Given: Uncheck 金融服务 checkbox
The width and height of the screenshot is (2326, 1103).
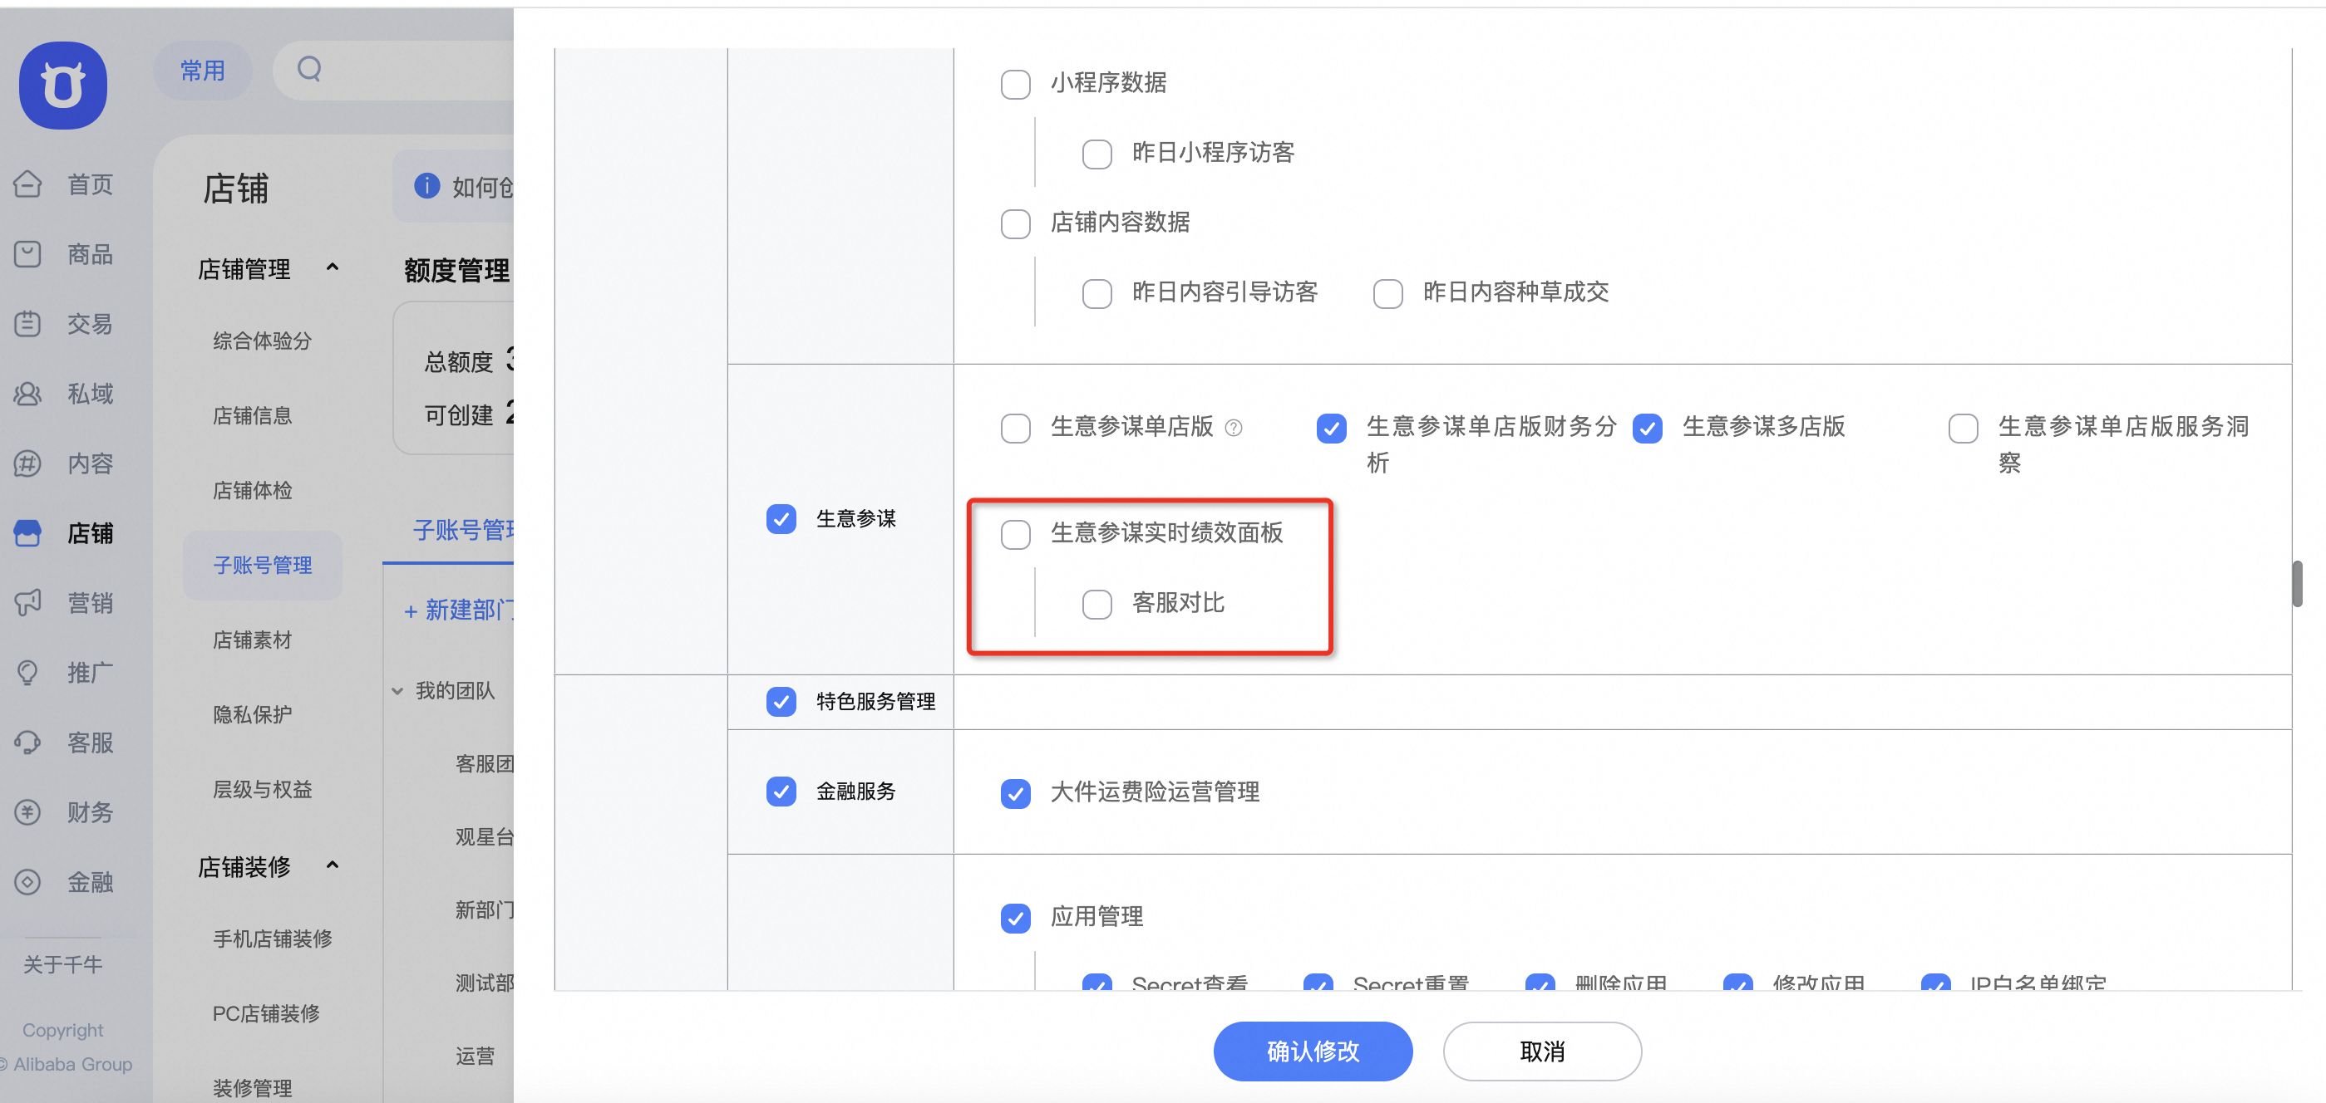Looking at the screenshot, I should 781,791.
